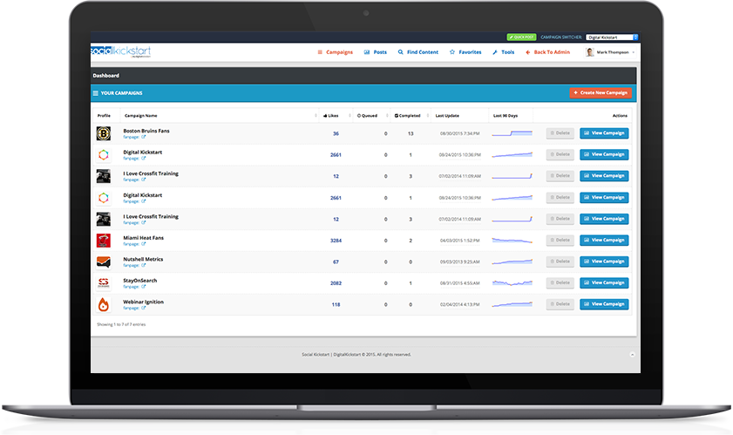
Task: Sort by the Campaign Name column arrows
Action: 316,116
